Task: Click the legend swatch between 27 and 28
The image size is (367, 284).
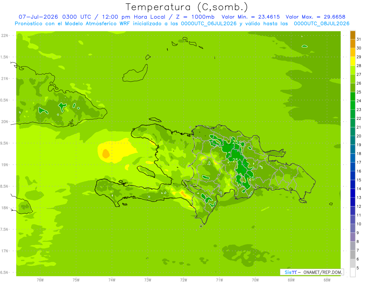Action: point(353,70)
